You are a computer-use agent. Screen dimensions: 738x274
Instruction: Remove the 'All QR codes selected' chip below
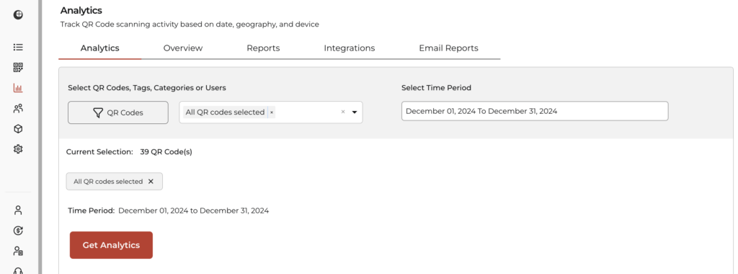click(151, 181)
